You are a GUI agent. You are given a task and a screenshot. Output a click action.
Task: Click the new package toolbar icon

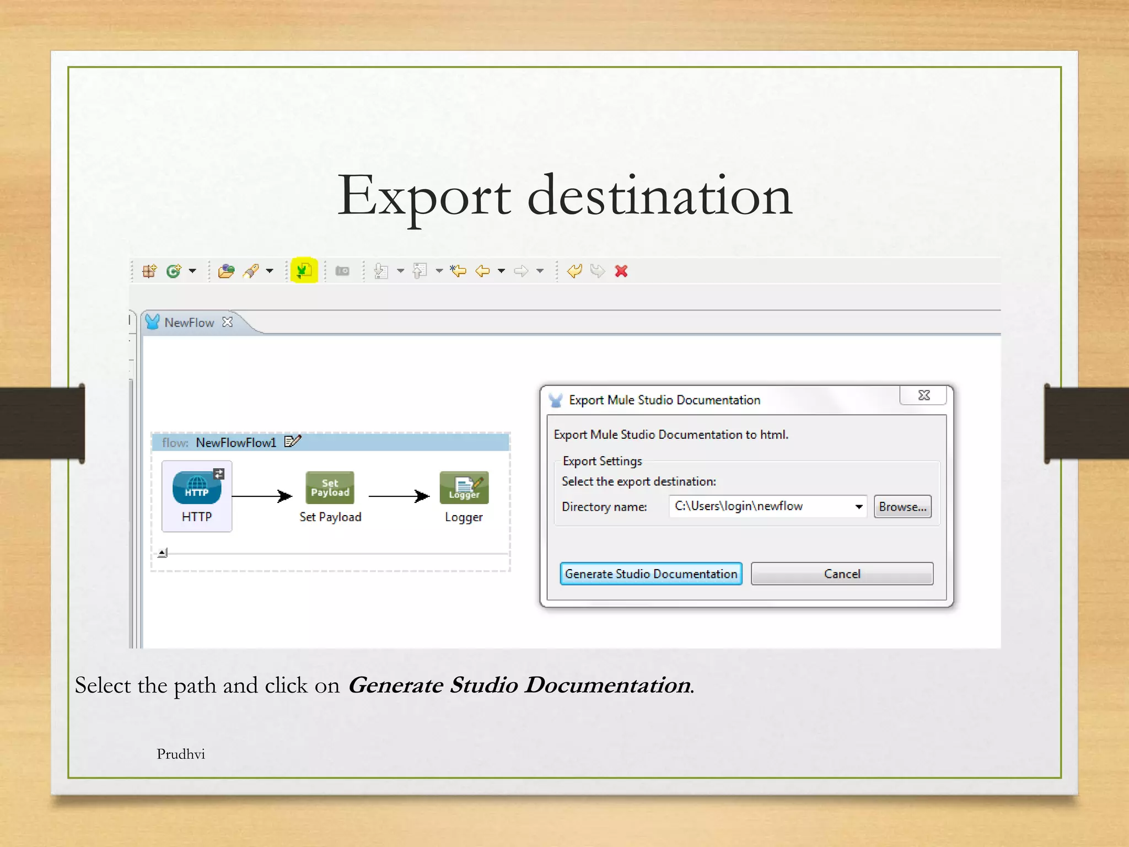point(149,271)
